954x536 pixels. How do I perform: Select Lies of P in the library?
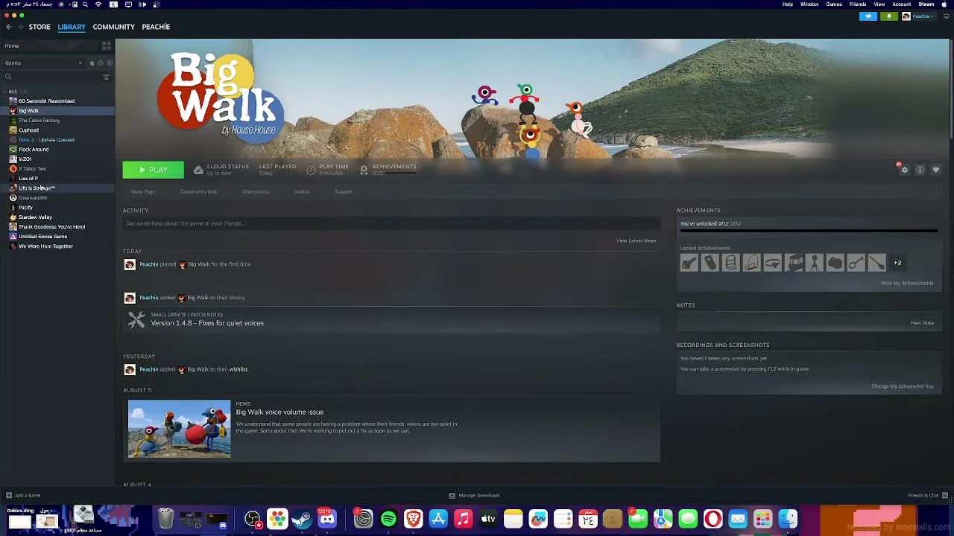[28, 179]
